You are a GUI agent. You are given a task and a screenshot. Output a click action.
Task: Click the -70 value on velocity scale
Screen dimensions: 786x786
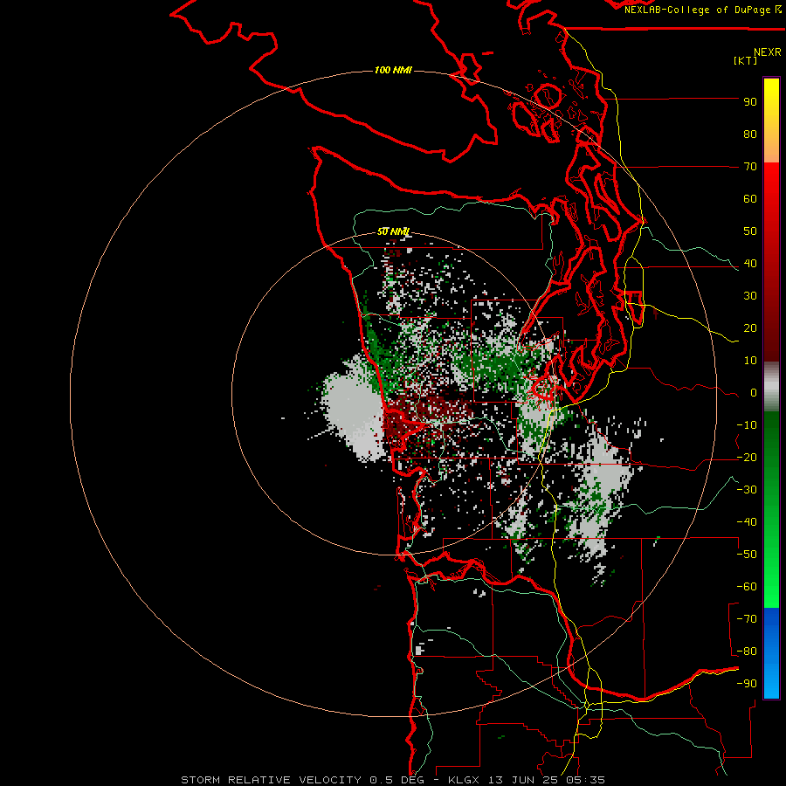point(747,619)
